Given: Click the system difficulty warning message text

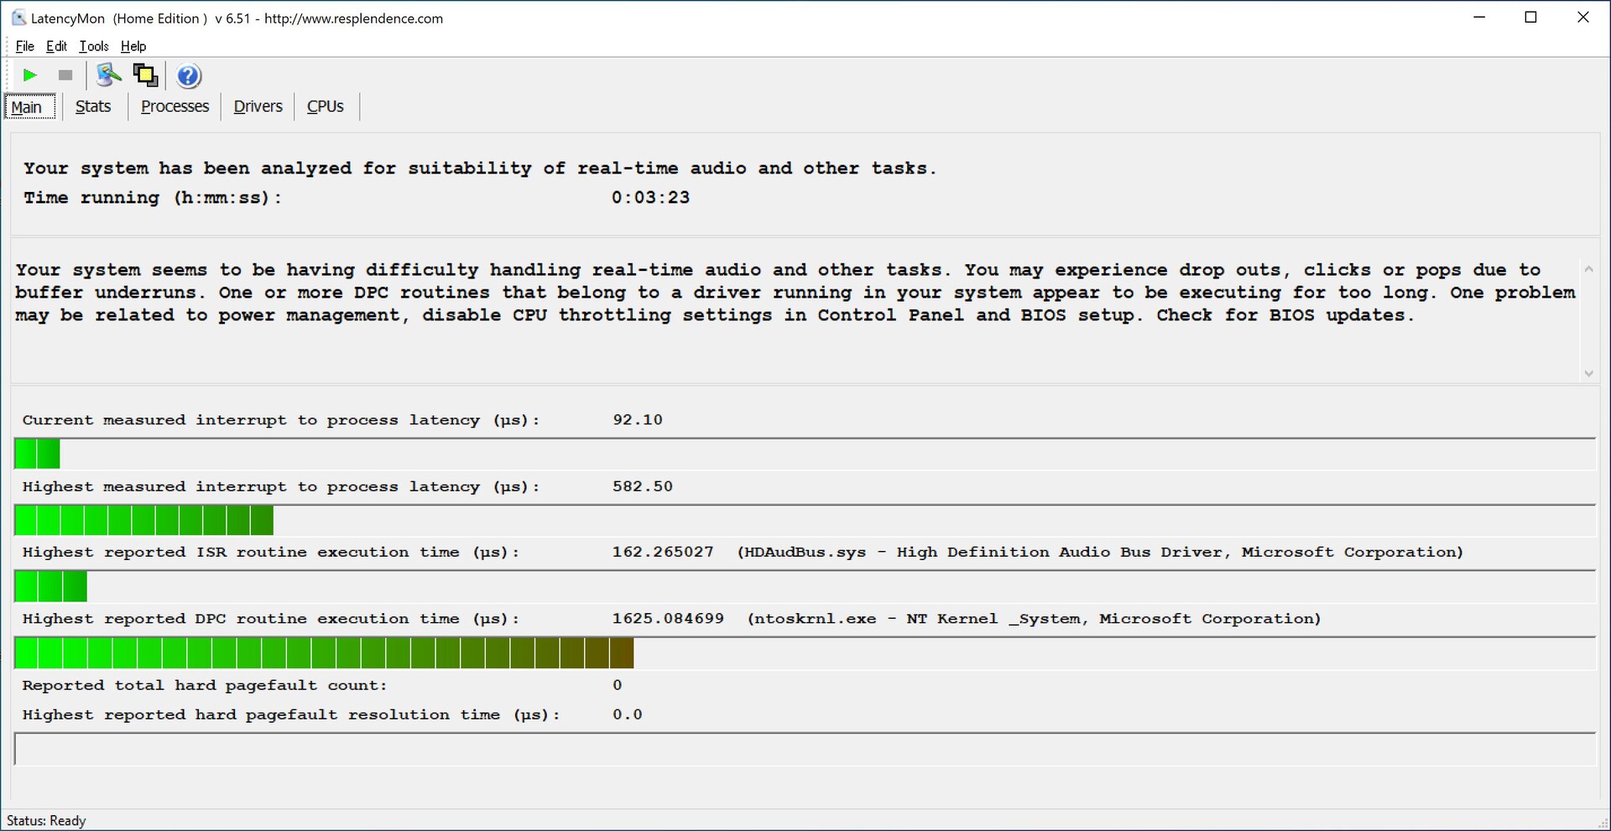Looking at the screenshot, I should (x=795, y=293).
